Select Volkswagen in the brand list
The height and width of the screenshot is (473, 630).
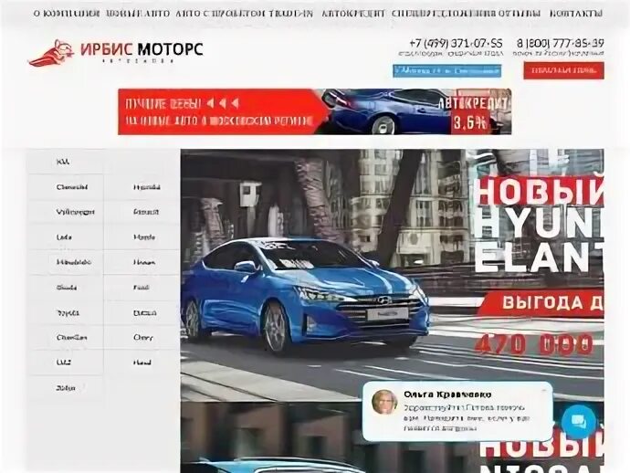[76, 212]
